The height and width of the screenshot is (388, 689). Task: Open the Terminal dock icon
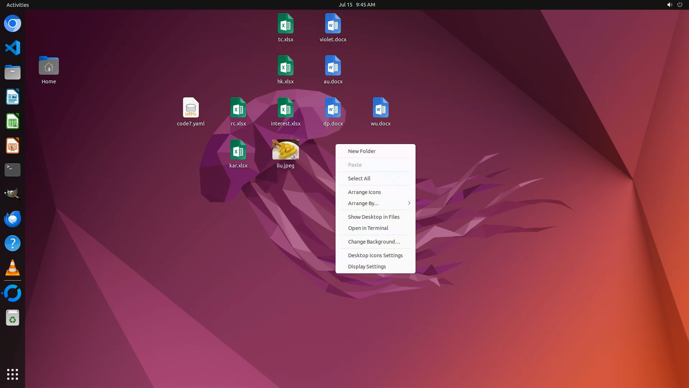point(13,170)
